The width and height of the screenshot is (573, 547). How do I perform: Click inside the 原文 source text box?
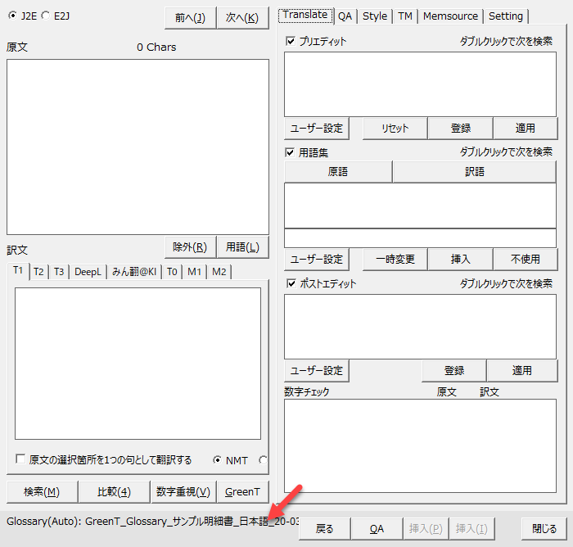point(138,147)
